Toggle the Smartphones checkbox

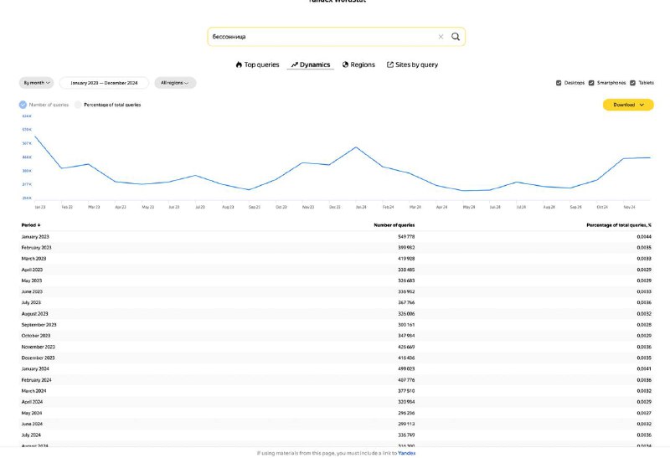[x=591, y=83]
